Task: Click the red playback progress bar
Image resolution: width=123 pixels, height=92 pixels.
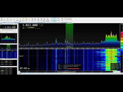Action: click(x=73, y=69)
